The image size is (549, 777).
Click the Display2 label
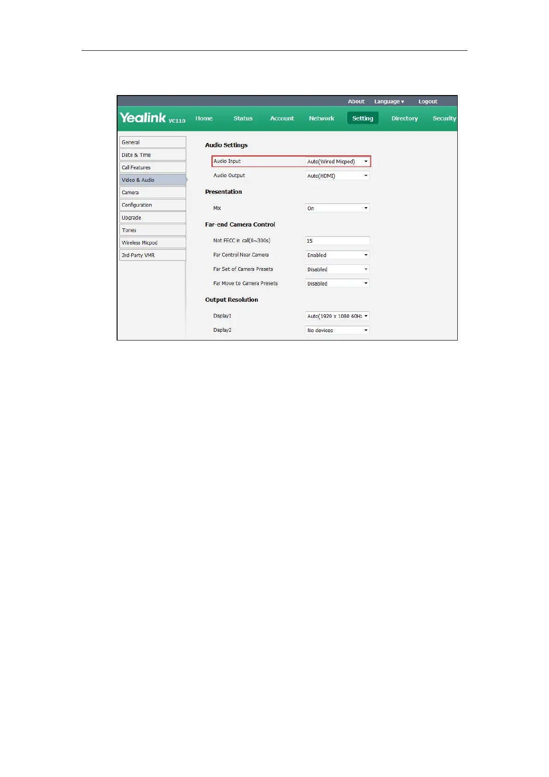pos(222,330)
